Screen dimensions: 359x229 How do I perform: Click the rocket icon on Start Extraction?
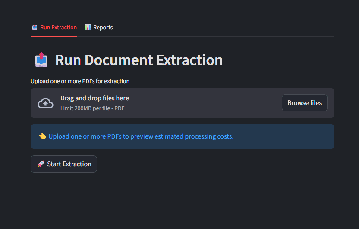(x=41, y=164)
